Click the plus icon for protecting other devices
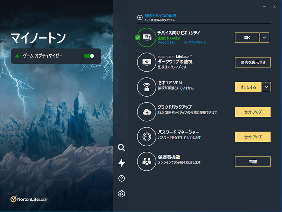This screenshot has height=212, width=282. tap(140, 17)
